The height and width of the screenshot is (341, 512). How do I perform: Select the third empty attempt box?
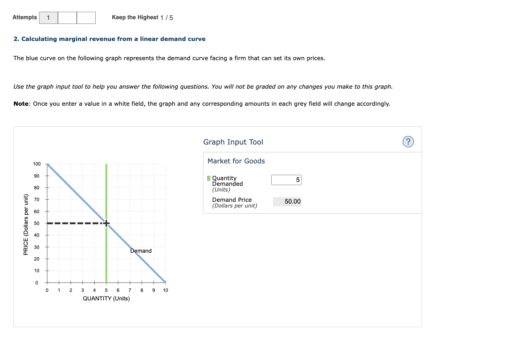(86, 17)
